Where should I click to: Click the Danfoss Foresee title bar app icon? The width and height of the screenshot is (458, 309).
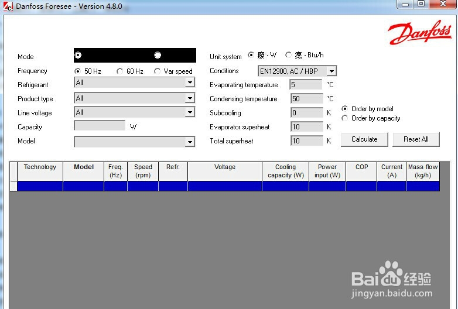8,6
